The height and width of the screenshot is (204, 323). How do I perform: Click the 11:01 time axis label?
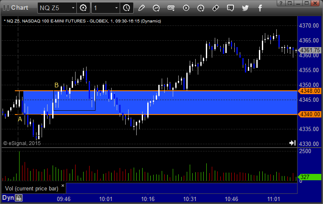pyautogui.click(x=274, y=199)
